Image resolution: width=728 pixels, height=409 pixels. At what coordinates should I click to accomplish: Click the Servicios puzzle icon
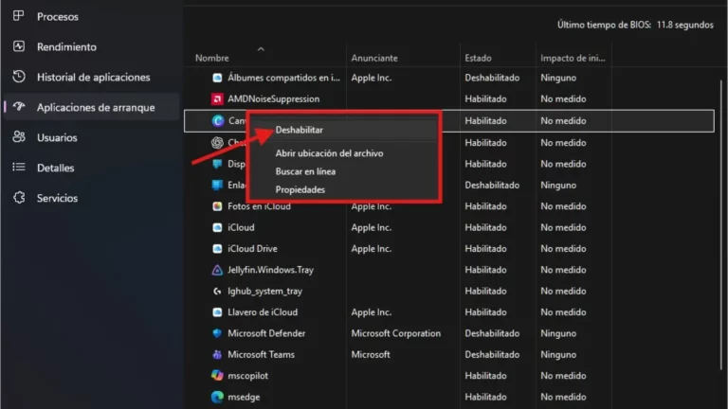[x=19, y=198]
